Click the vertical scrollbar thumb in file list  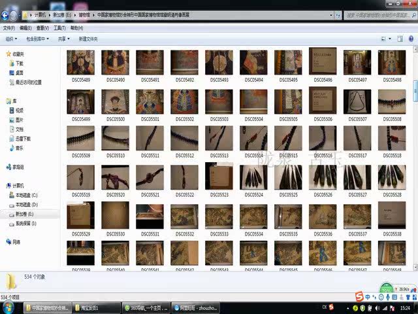415,91
